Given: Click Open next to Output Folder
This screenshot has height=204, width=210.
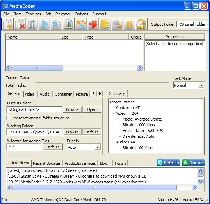Looking at the screenshot, I should [x=92, y=109].
